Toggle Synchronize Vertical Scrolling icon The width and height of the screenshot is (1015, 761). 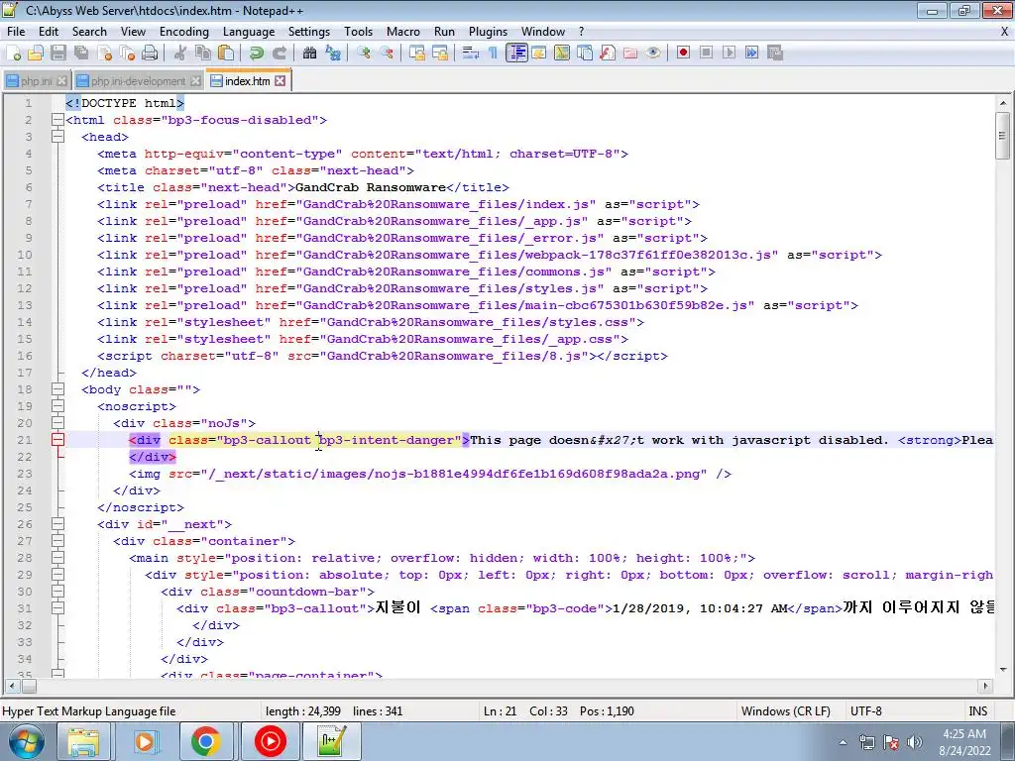click(417, 54)
